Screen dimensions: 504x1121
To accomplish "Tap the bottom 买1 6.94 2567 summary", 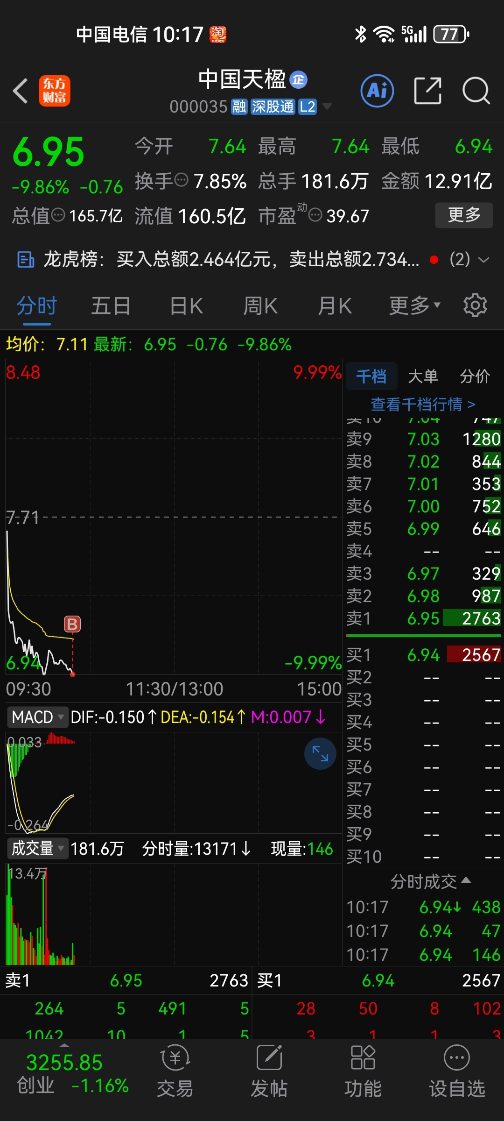I will 378,980.
